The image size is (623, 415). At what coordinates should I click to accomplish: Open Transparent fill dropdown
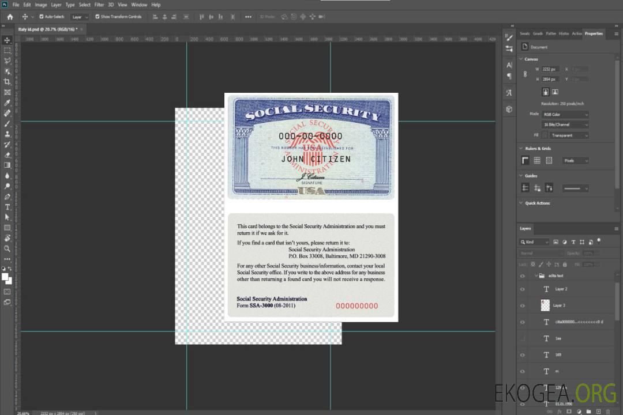point(569,135)
